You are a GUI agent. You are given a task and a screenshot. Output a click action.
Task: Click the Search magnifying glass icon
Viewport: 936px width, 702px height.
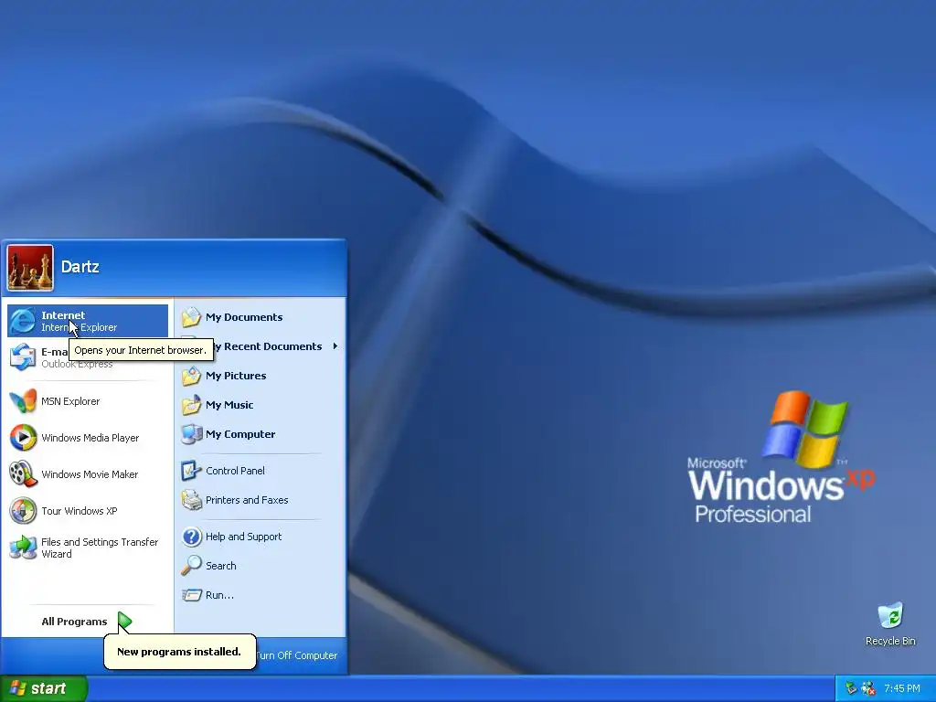pos(192,565)
